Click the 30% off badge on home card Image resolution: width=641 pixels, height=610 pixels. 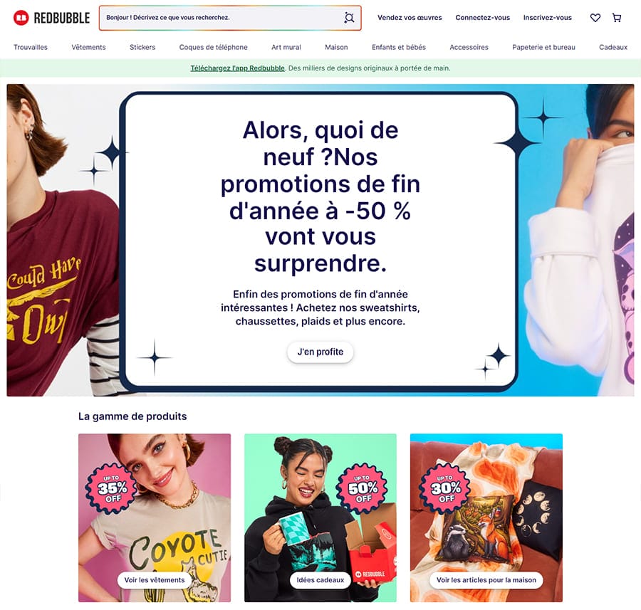pyautogui.click(x=445, y=488)
